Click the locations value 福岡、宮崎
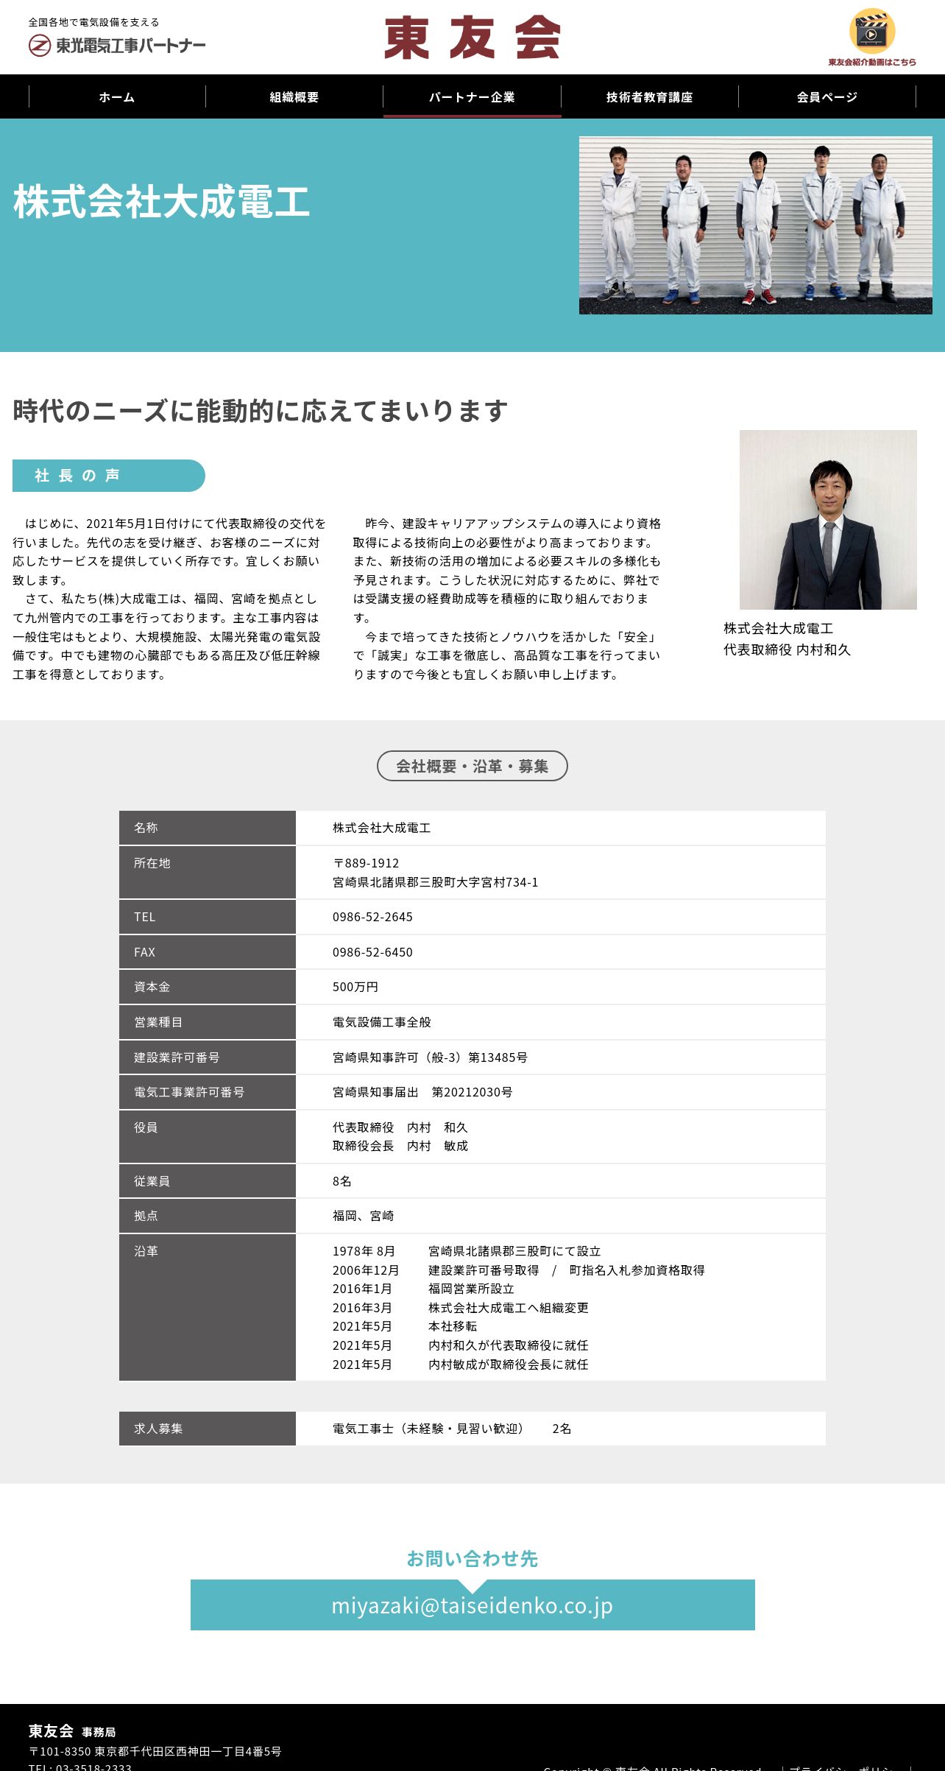The image size is (945, 1771). click(364, 1216)
